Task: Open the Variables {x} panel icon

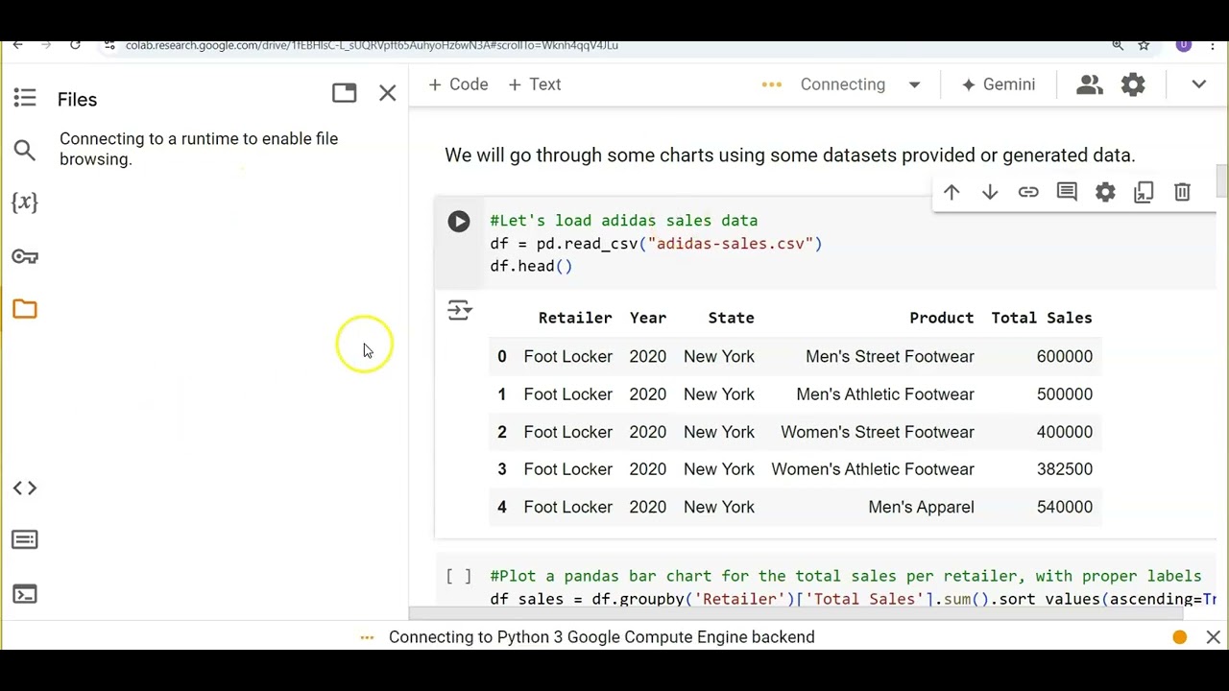Action: coord(25,203)
